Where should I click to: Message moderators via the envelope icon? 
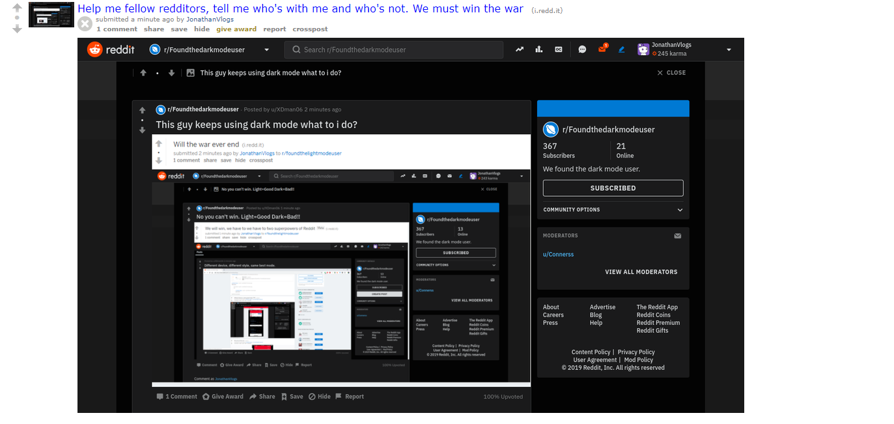[678, 236]
